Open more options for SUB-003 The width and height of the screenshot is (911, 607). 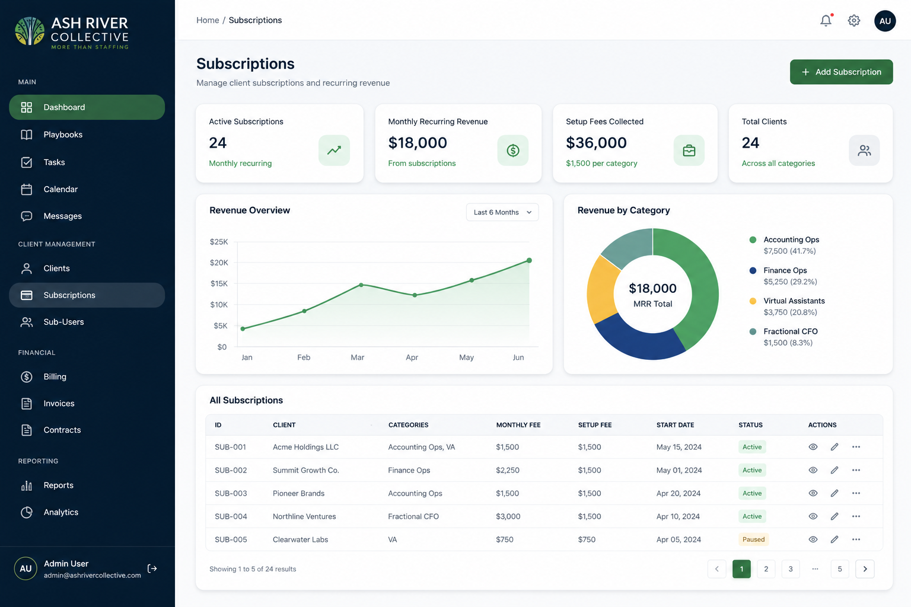point(856,493)
